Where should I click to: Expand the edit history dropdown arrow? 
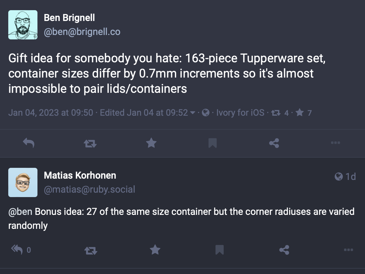click(193, 113)
